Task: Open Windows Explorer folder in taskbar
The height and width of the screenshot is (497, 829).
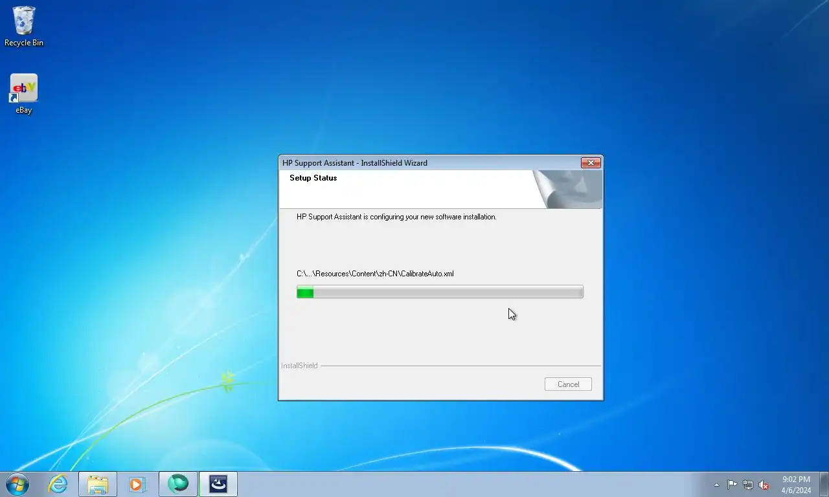Action: (98, 484)
